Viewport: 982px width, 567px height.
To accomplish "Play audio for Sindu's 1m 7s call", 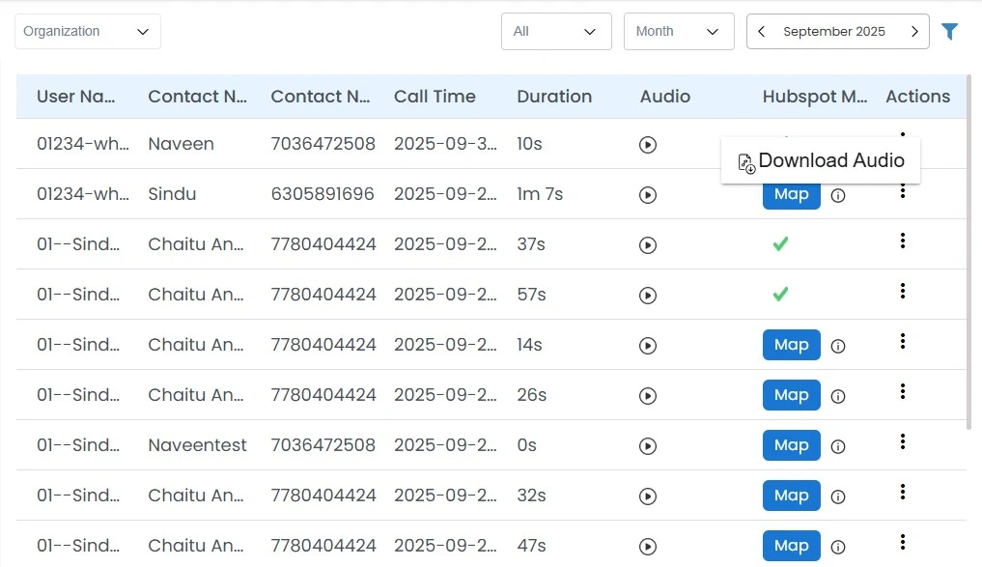I will [647, 194].
